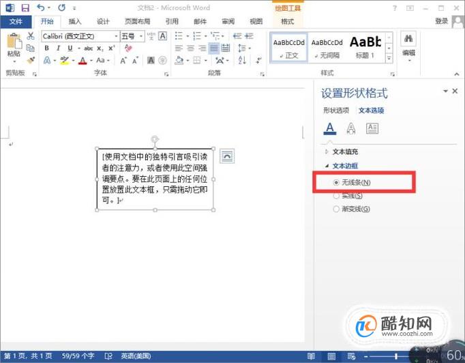Select the Format Painter brush

tap(31, 60)
